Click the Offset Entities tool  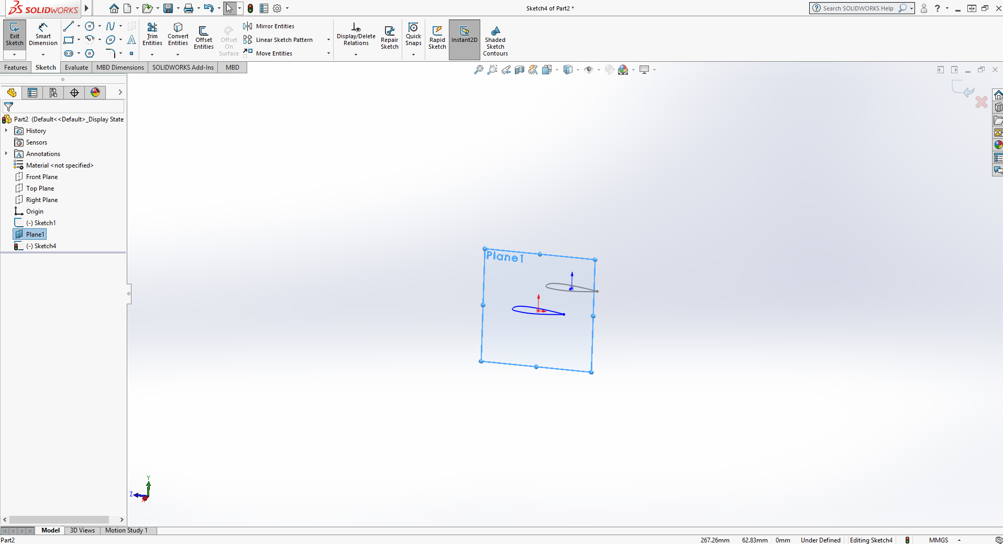[x=204, y=38]
